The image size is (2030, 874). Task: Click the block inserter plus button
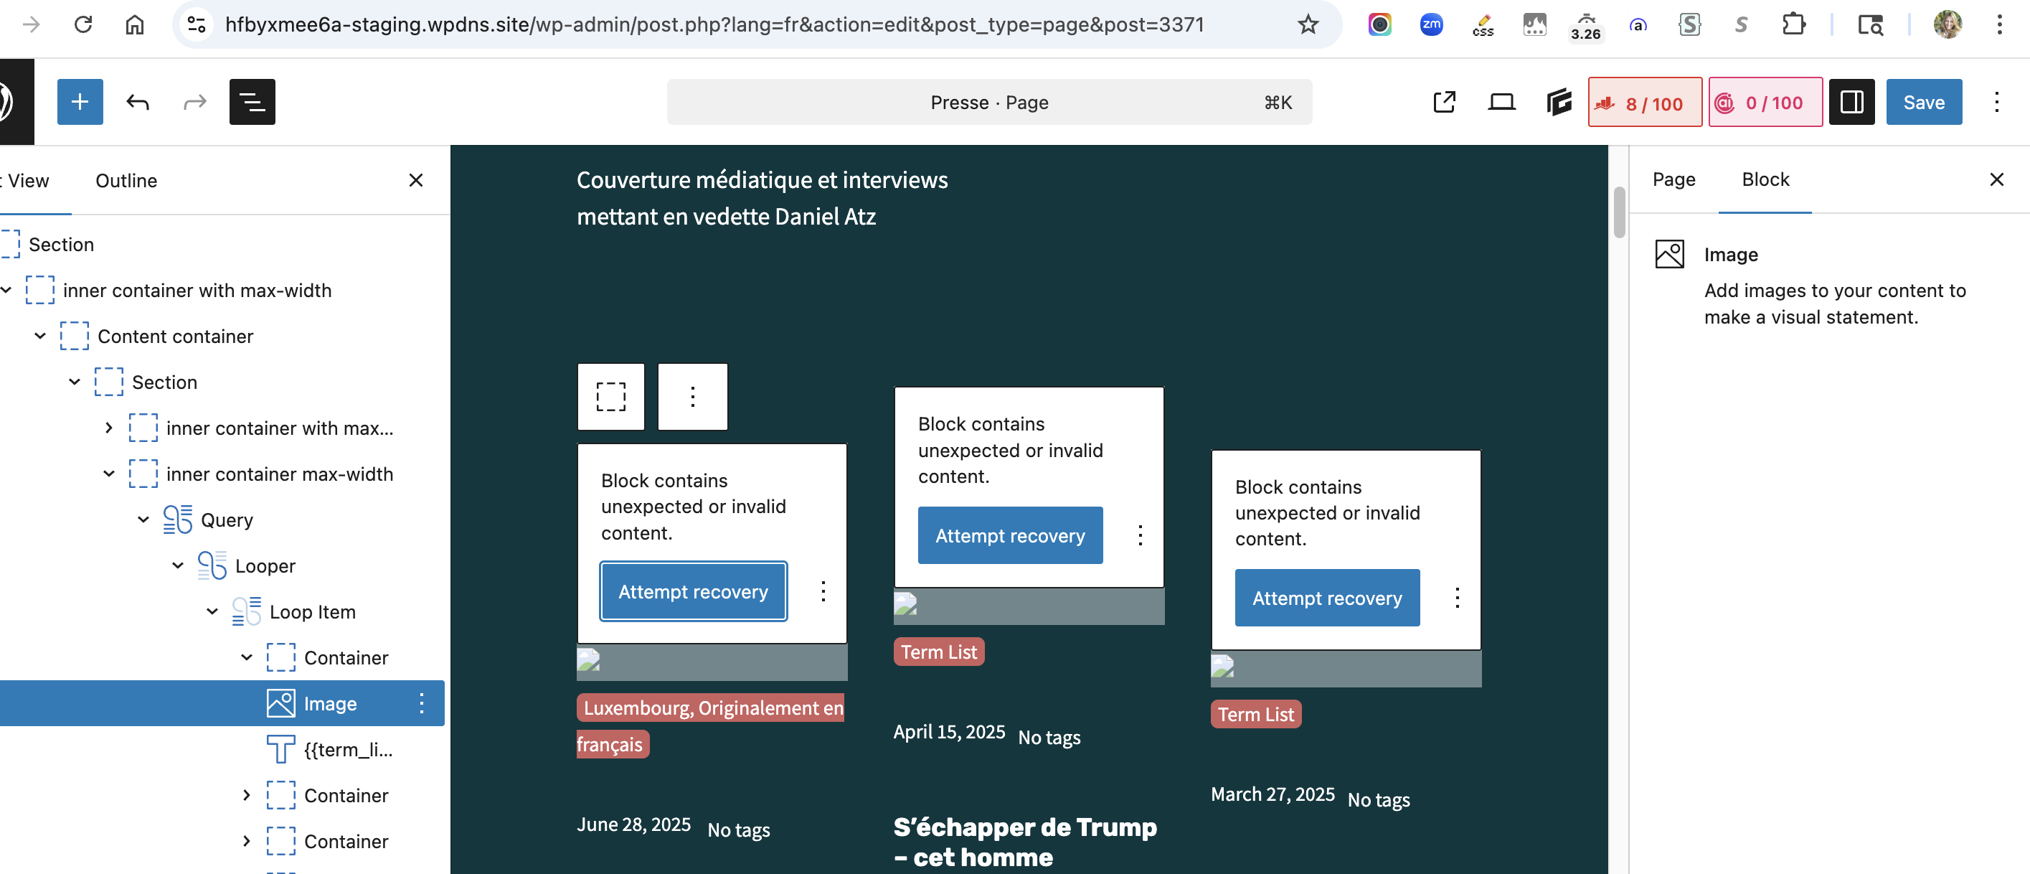(x=80, y=102)
